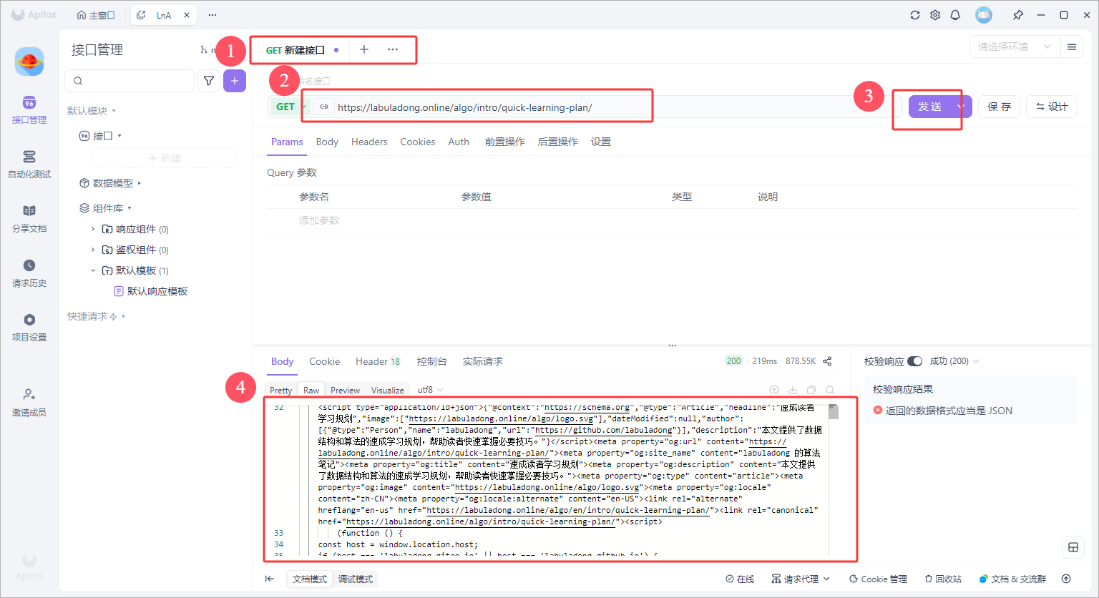Switch to the Params tab
1099x598 pixels.
[287, 142]
